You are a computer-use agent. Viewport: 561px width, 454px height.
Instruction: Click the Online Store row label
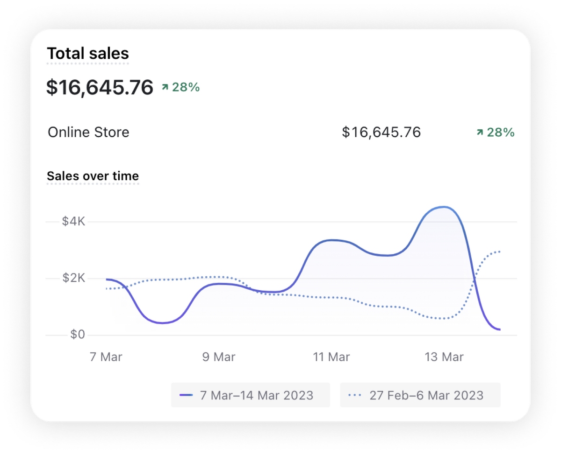(x=88, y=132)
